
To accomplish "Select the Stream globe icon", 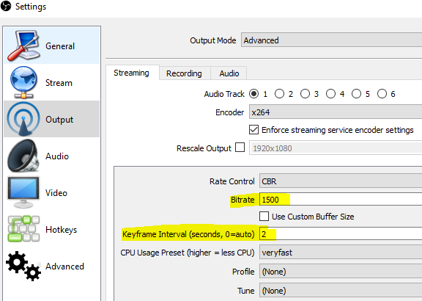I will pyautogui.click(x=23, y=82).
